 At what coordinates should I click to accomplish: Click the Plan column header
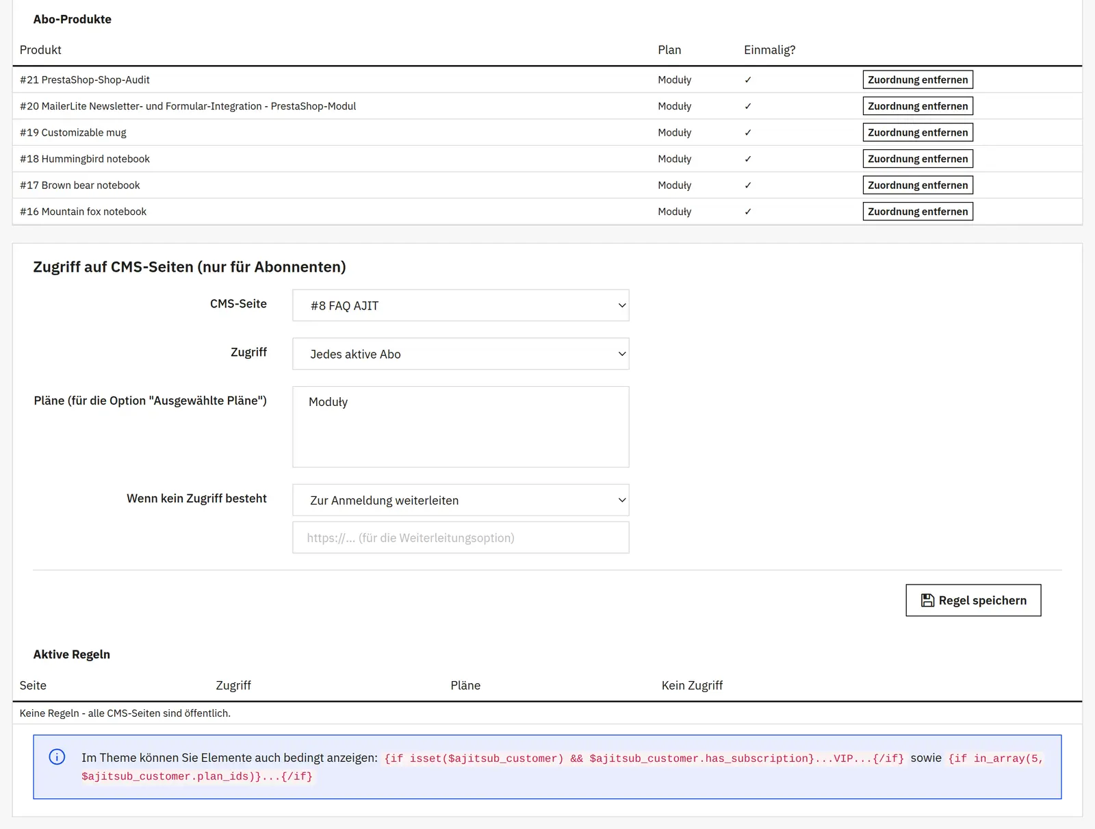click(669, 50)
